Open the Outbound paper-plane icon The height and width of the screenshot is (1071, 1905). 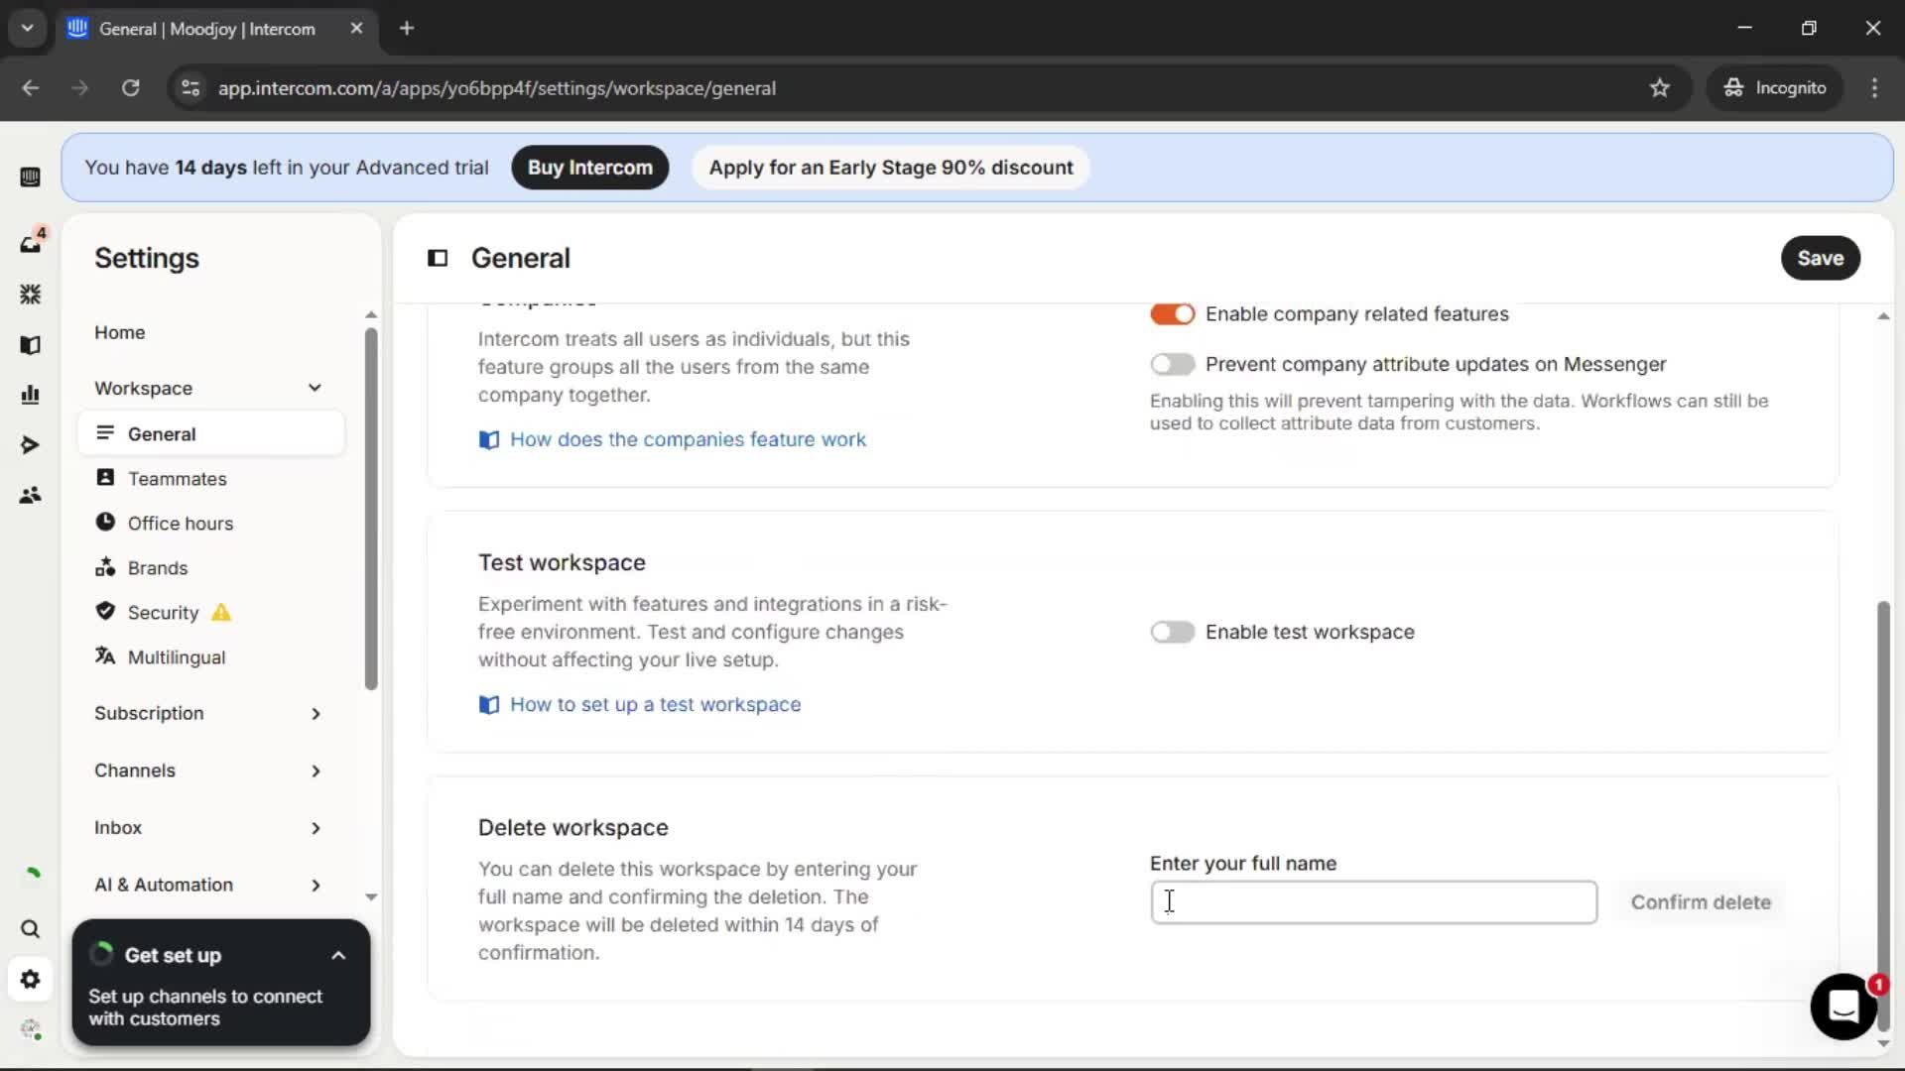click(30, 445)
